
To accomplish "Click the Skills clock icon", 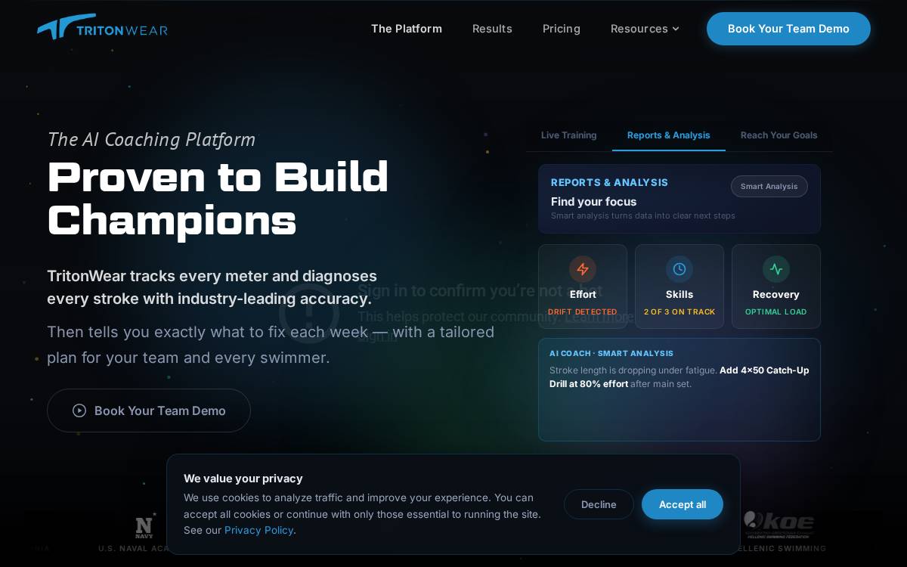I will [679, 269].
